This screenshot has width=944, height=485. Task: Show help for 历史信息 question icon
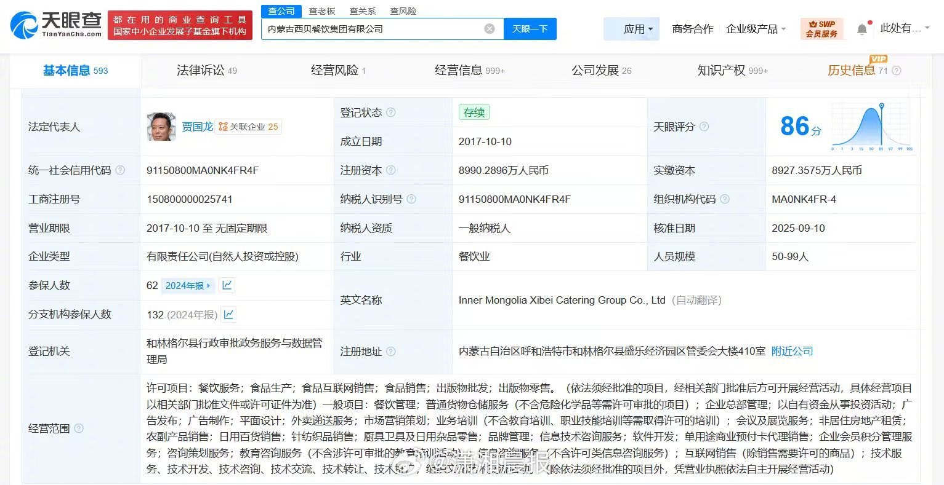(897, 71)
